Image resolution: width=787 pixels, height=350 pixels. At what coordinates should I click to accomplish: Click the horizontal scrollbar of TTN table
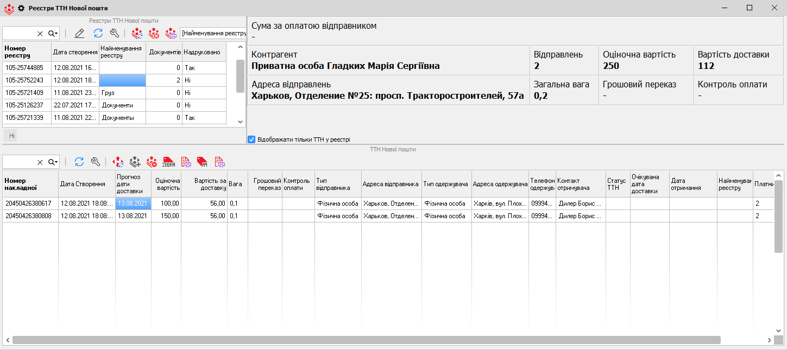pyautogui.click(x=366, y=340)
